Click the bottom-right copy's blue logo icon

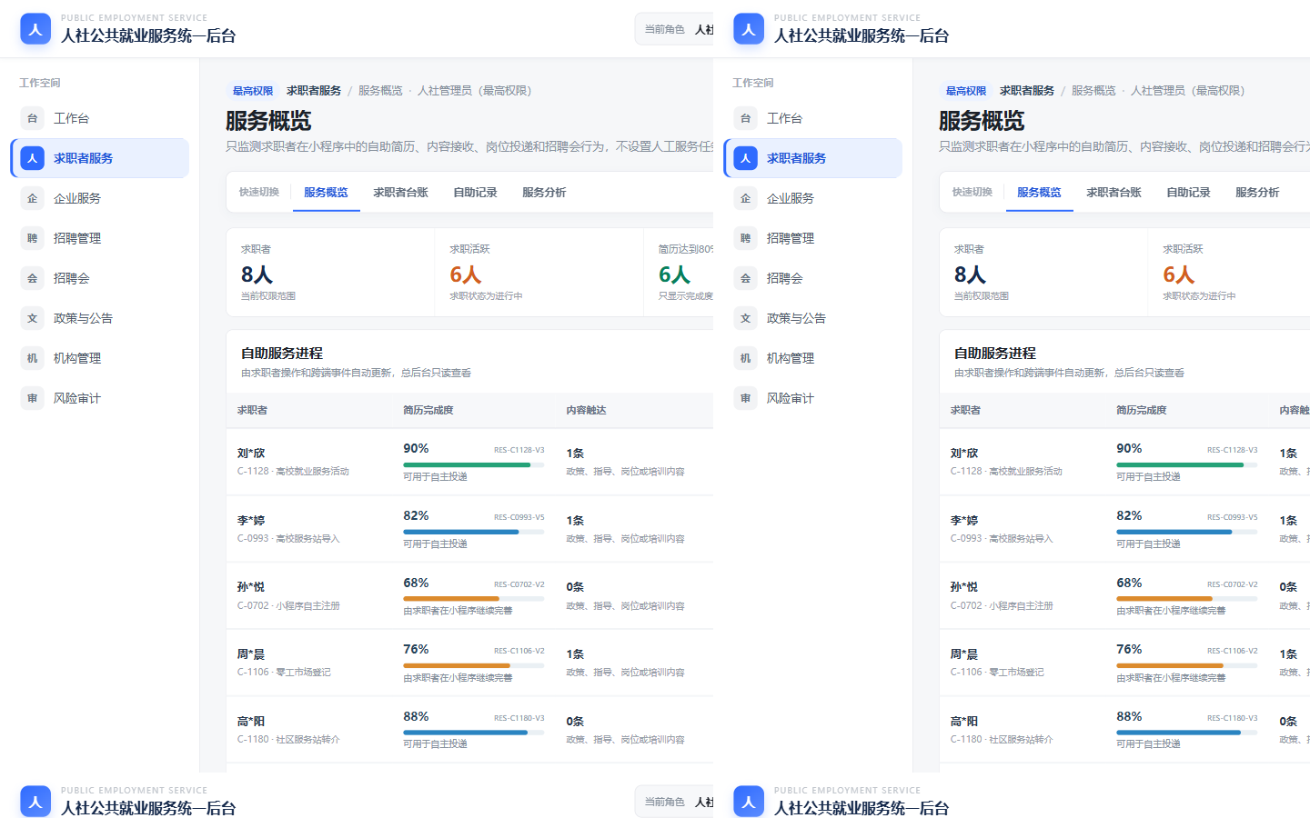coord(749,801)
